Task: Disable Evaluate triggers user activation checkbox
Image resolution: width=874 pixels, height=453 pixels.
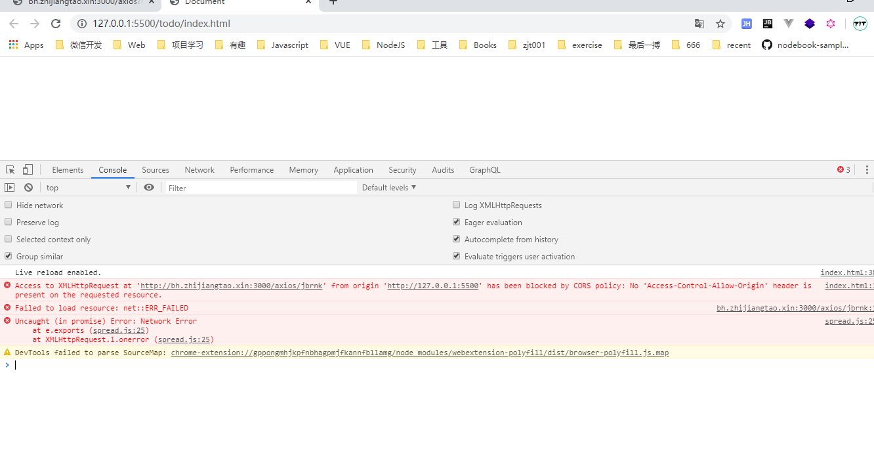Action: [457, 256]
